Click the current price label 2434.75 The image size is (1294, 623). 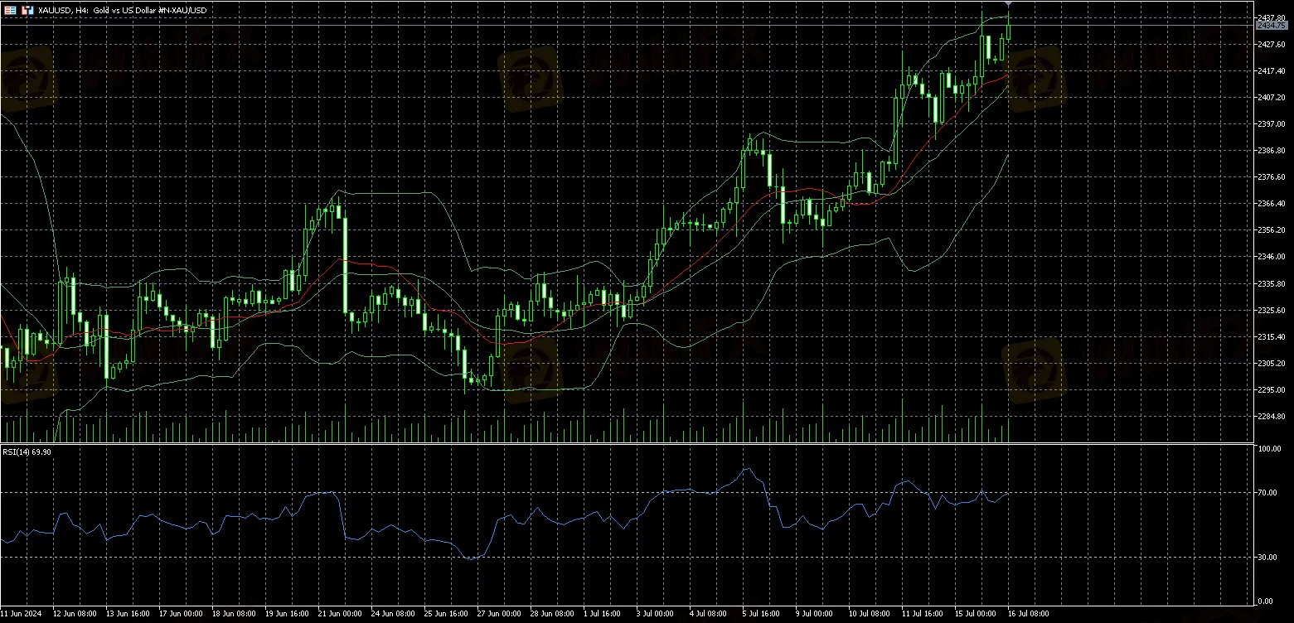click(1271, 26)
